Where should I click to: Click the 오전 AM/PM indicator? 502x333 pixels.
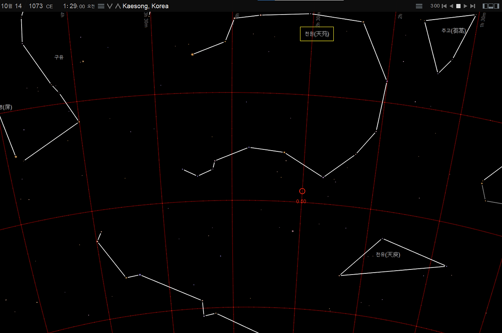pos(91,6)
